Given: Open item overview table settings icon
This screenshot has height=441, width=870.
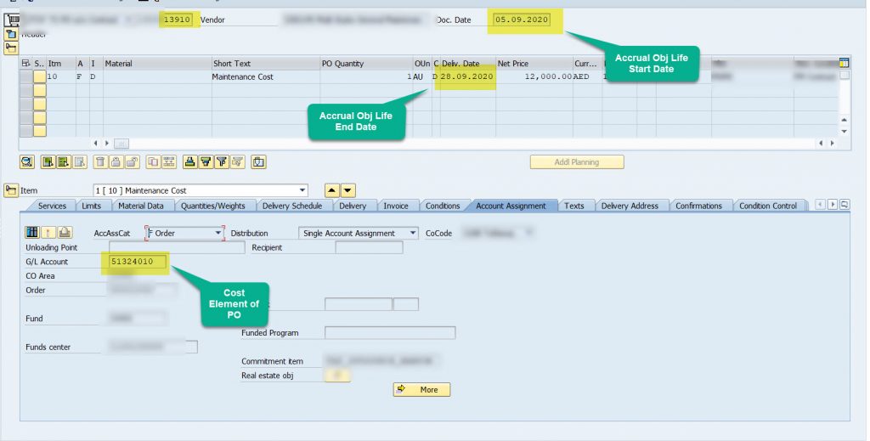Looking at the screenshot, I should click(844, 63).
